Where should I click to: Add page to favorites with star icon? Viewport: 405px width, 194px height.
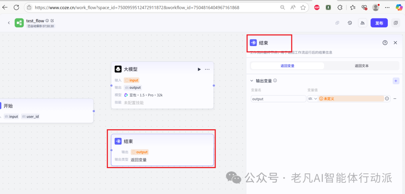coord(303,7)
